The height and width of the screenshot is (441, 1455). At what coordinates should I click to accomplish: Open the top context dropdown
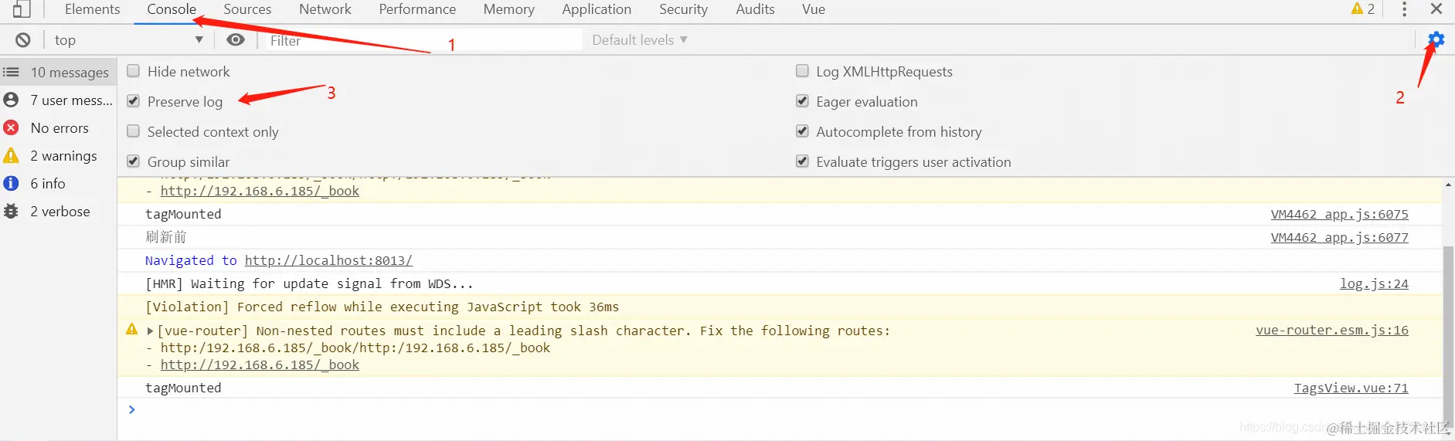point(129,40)
